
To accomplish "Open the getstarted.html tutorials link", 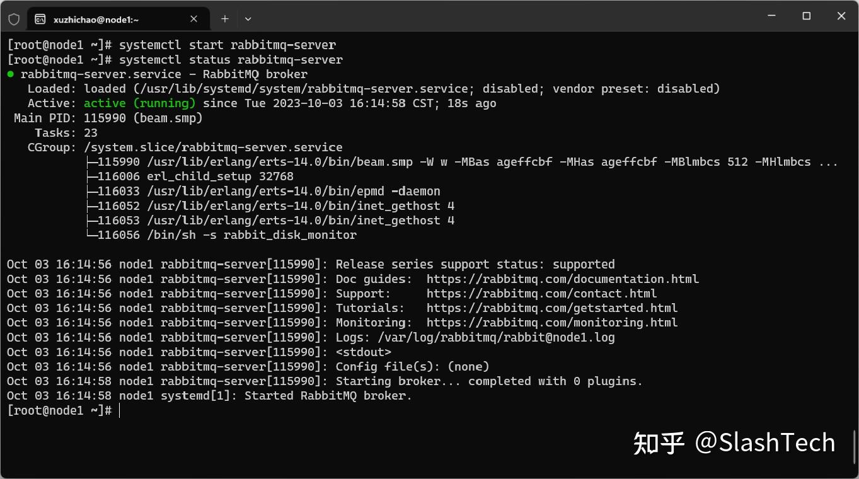I will click(x=552, y=308).
